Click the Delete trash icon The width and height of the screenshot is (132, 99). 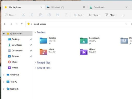(66, 15)
